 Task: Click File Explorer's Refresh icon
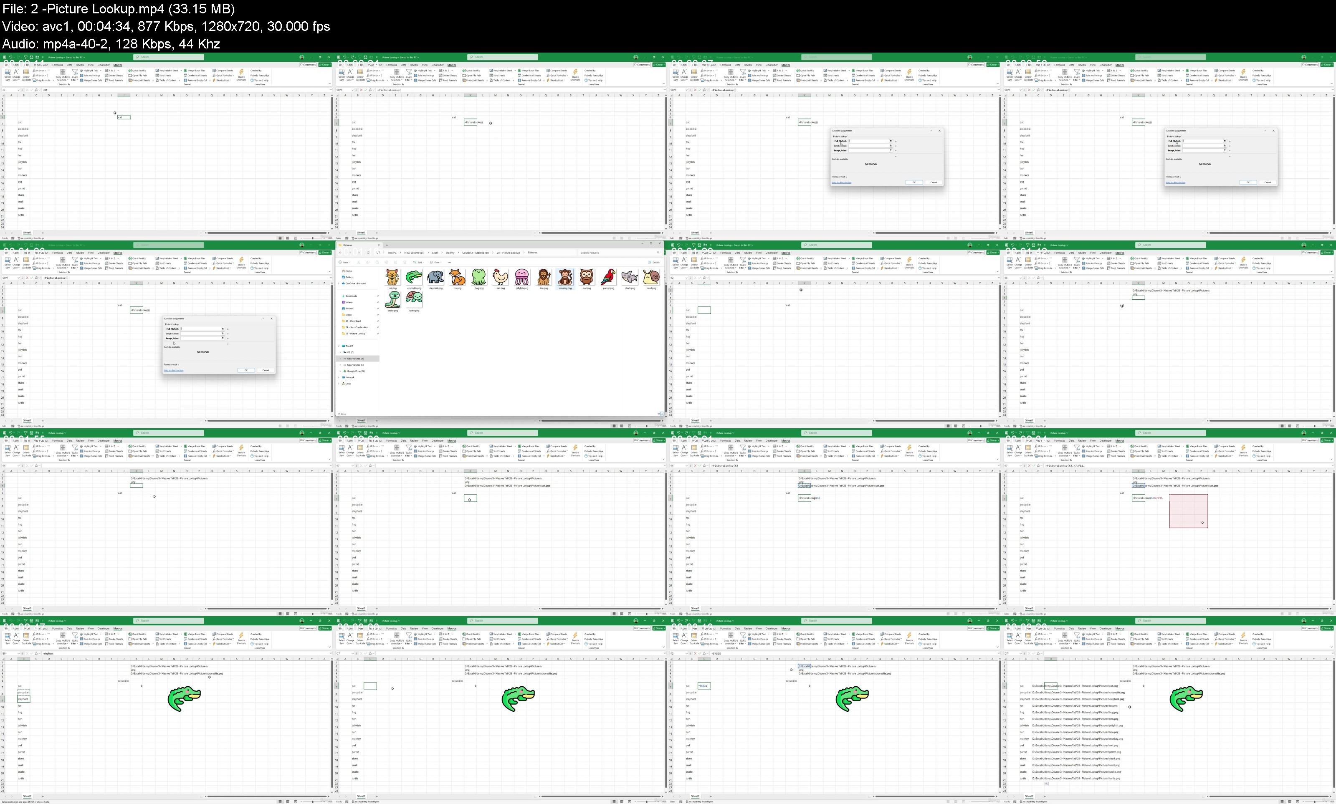(x=368, y=253)
